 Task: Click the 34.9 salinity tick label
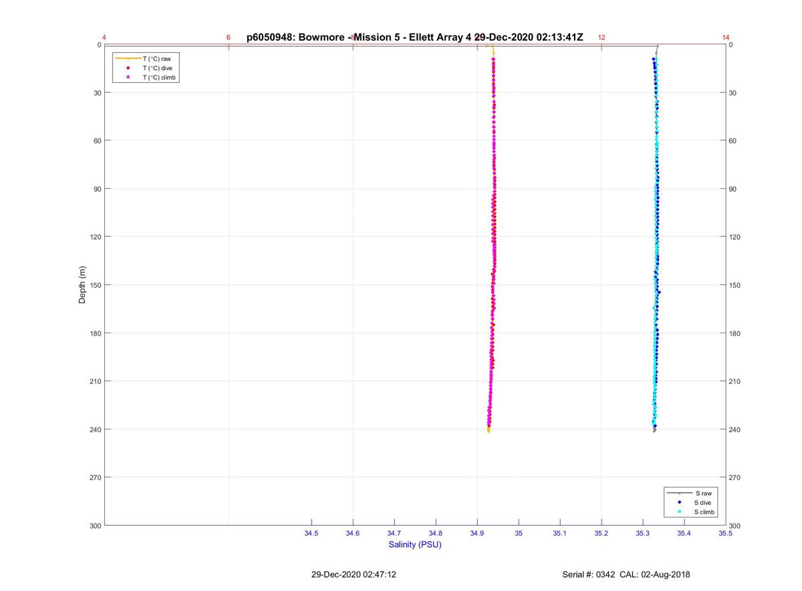[x=477, y=534]
